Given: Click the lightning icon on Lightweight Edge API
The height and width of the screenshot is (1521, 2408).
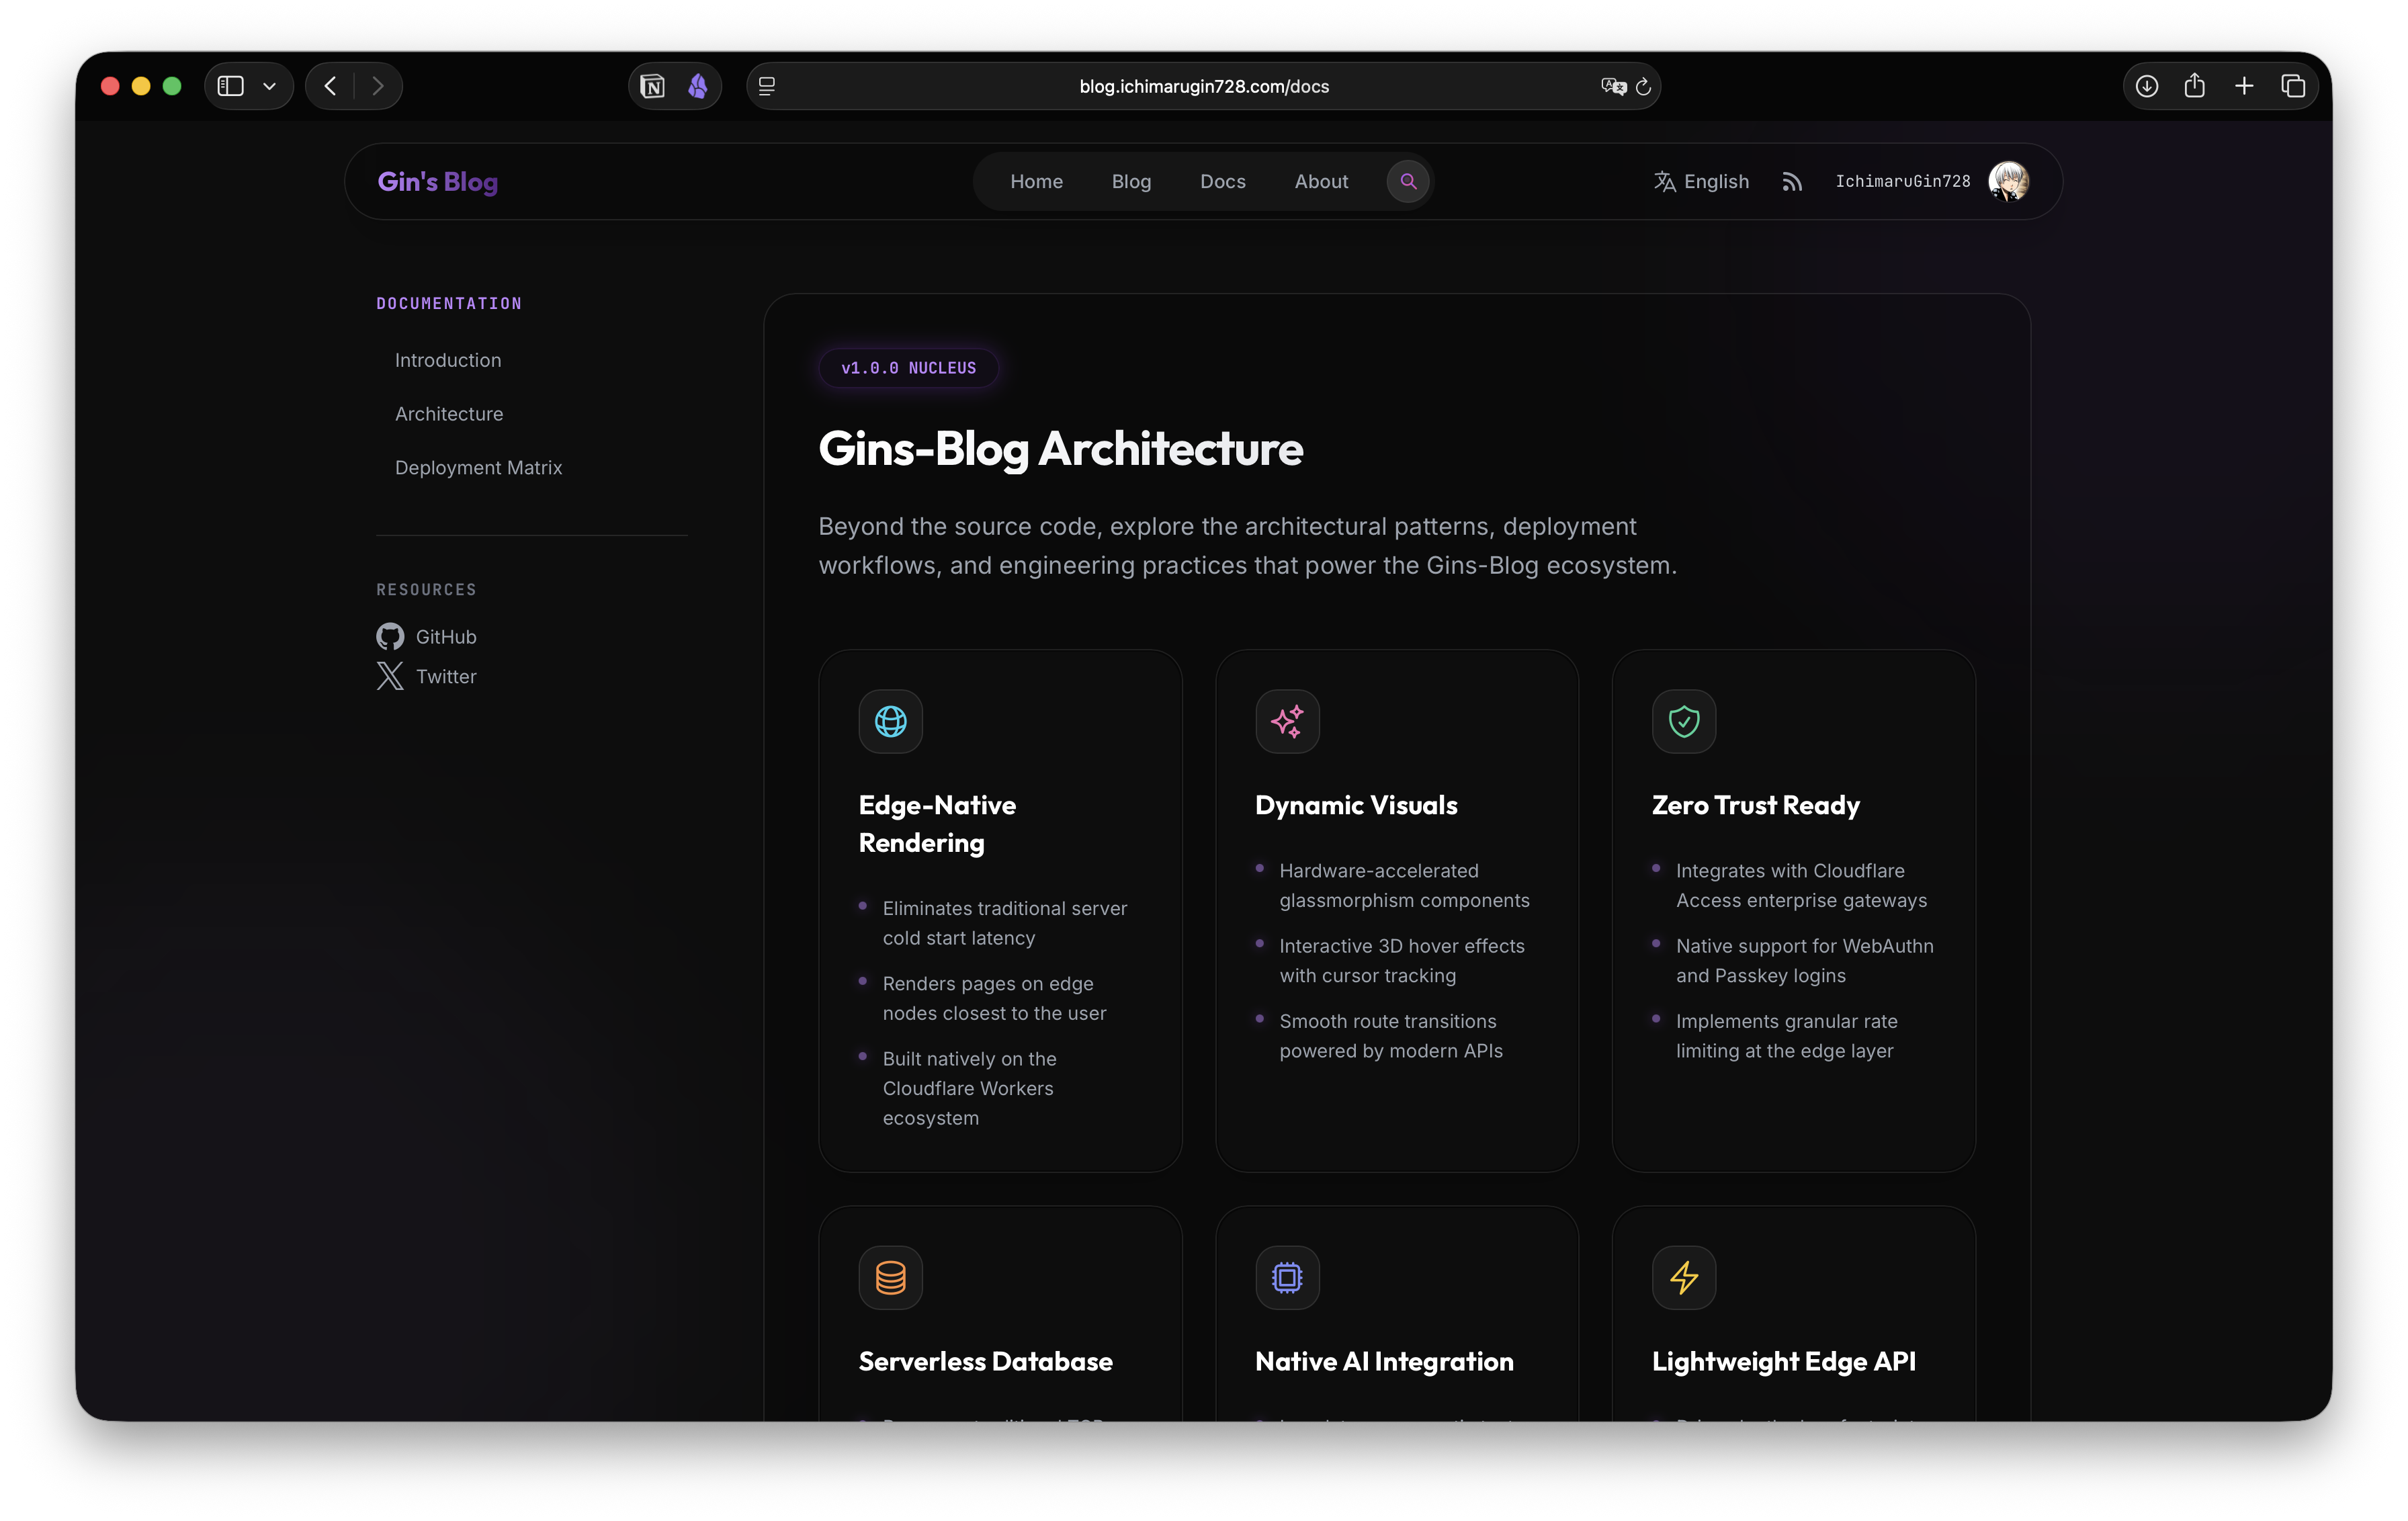Looking at the screenshot, I should coord(1684,1277).
